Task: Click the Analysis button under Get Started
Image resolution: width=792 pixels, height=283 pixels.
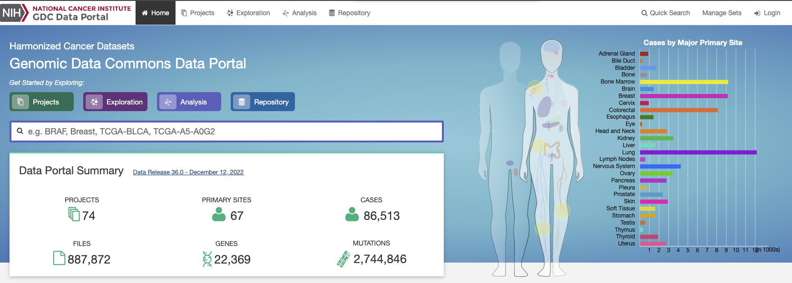Action: (189, 102)
